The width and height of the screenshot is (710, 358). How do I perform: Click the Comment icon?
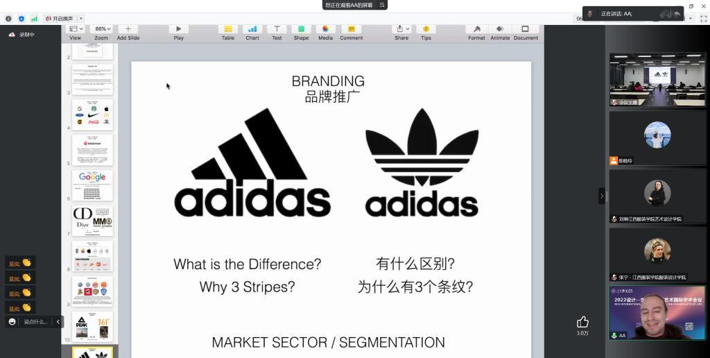click(351, 29)
